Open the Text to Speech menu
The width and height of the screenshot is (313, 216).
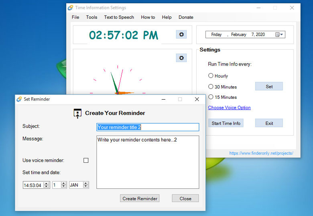click(119, 17)
